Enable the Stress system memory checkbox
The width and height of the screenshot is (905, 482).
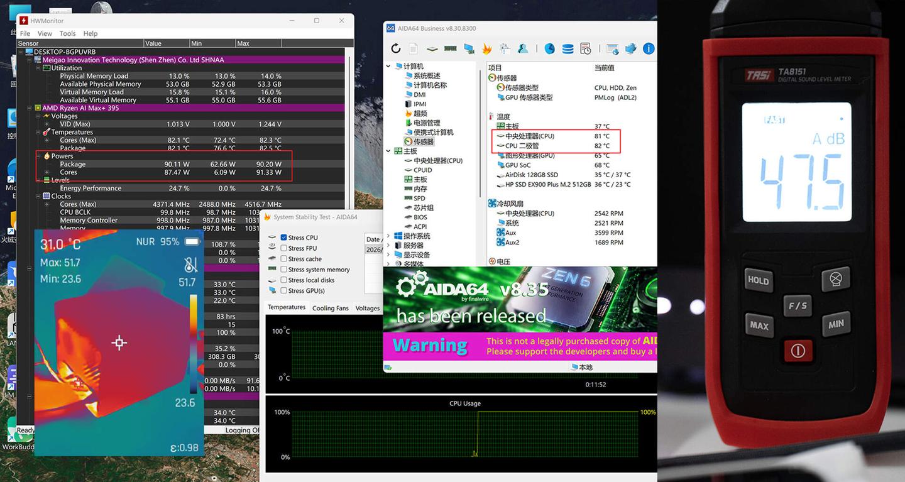(x=284, y=270)
